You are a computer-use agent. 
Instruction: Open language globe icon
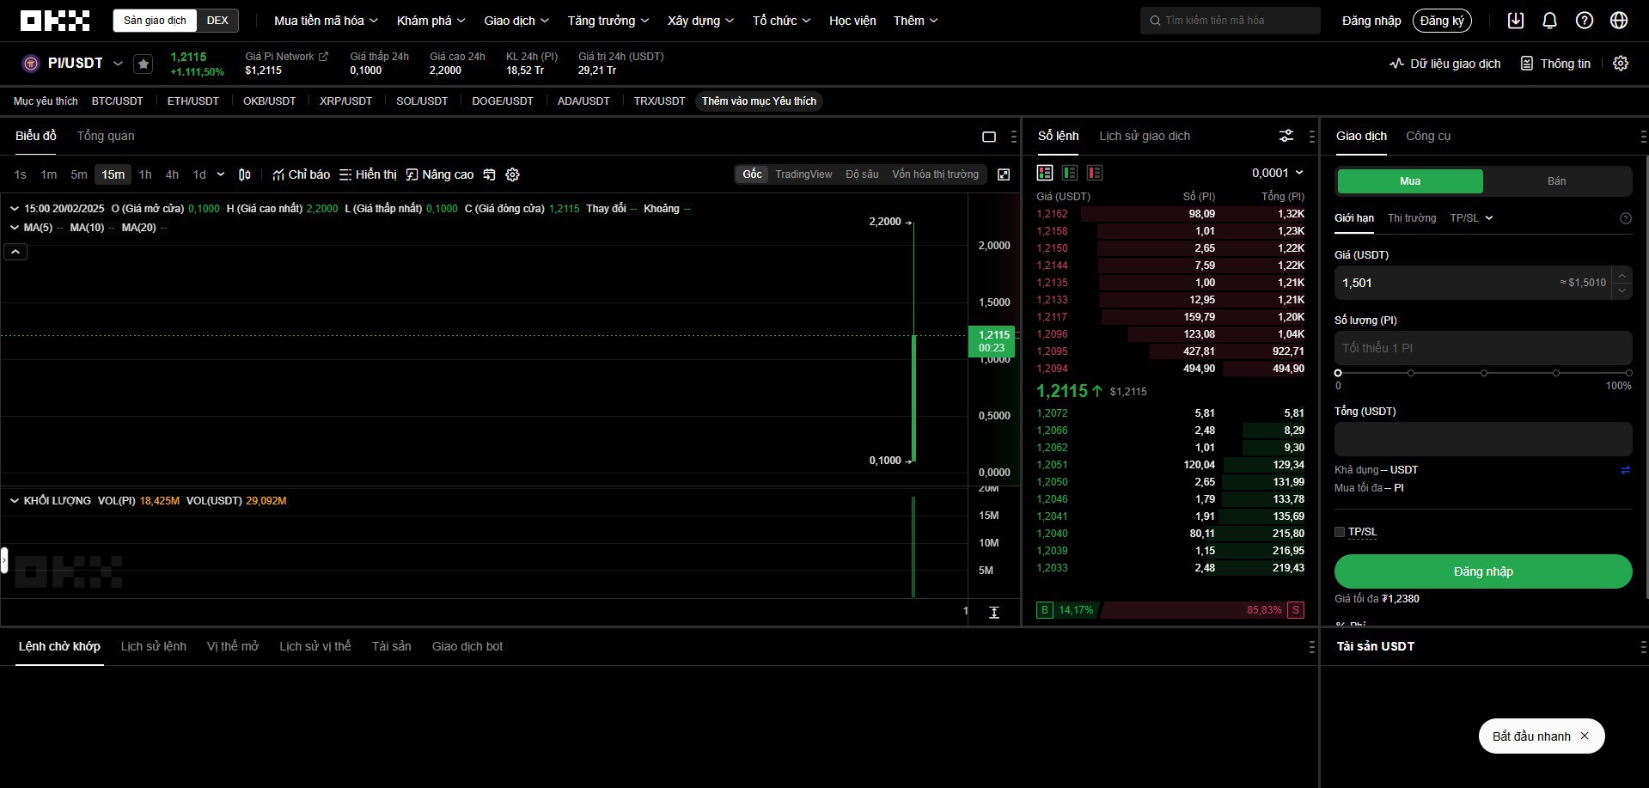[x=1619, y=21]
